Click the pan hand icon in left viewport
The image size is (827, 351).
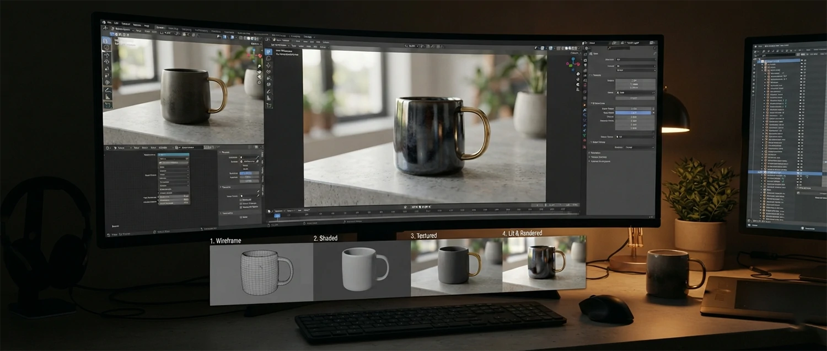coord(259,72)
